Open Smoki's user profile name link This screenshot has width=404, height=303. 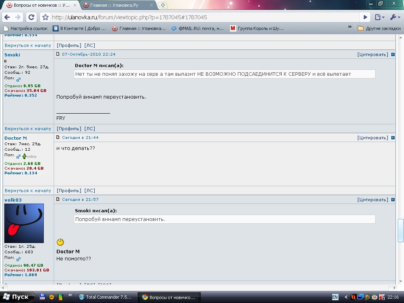[12, 54]
